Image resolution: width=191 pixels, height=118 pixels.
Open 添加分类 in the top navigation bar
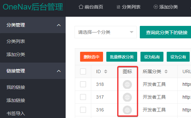[166, 7]
